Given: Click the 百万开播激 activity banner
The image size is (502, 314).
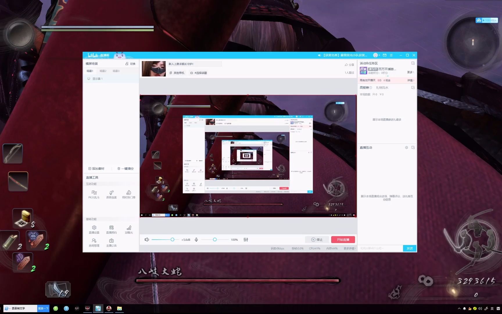Looking at the screenshot, I should click(378, 71).
